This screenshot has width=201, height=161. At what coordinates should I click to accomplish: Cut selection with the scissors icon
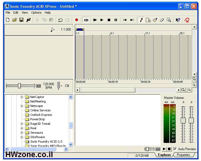(37, 20)
